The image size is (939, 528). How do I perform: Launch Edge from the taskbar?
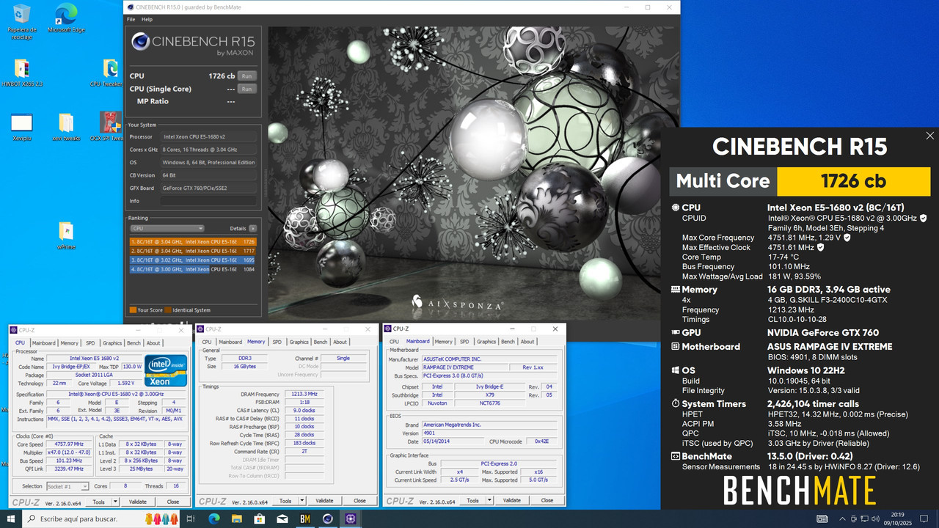(213, 518)
